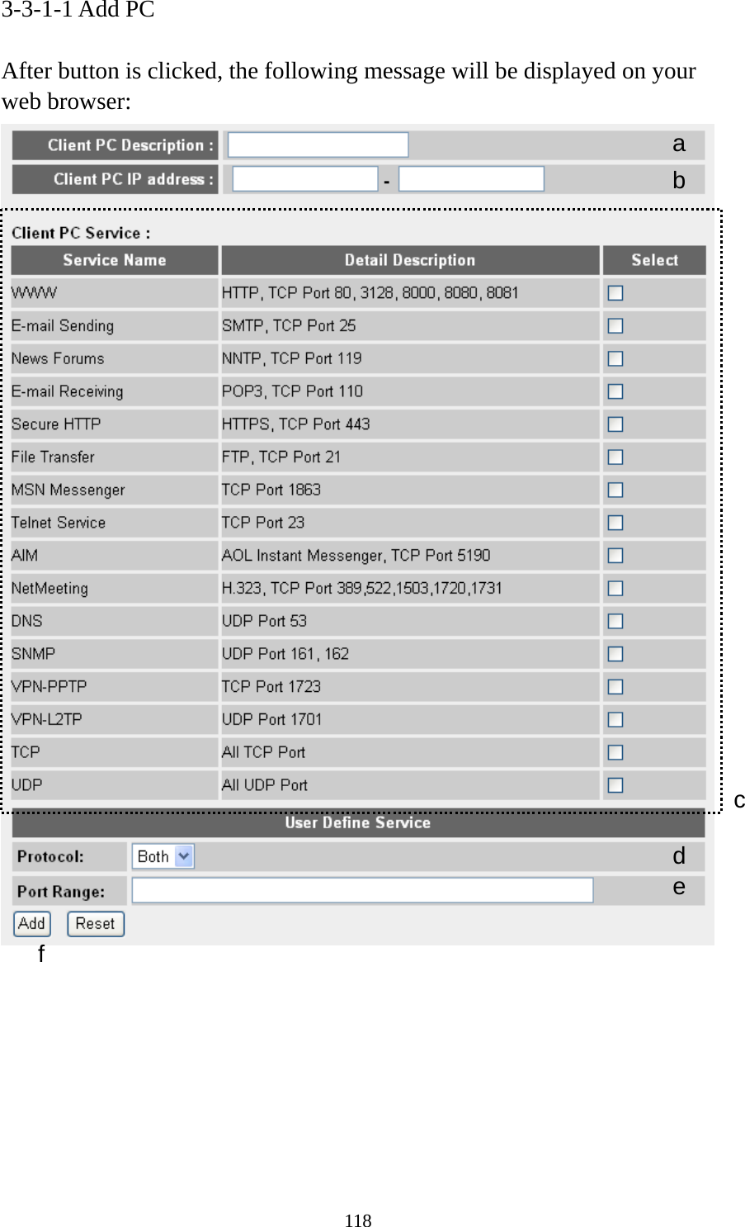745x1227 pixels.
Task: Click the Port Range input field
Action: (362, 890)
